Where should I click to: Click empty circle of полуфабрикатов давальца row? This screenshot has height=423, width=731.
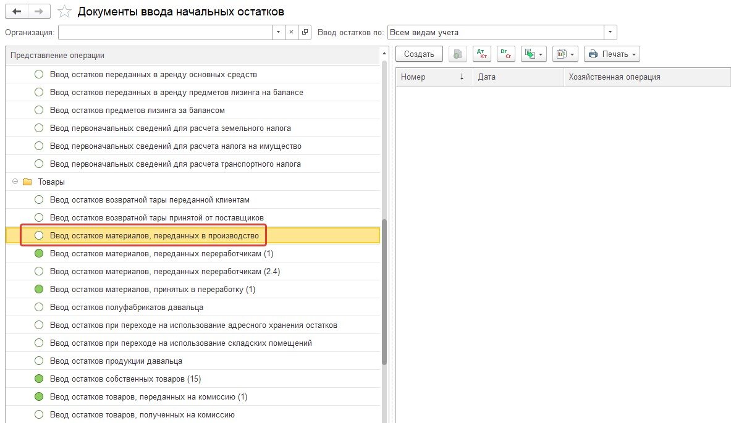pyautogui.click(x=39, y=307)
